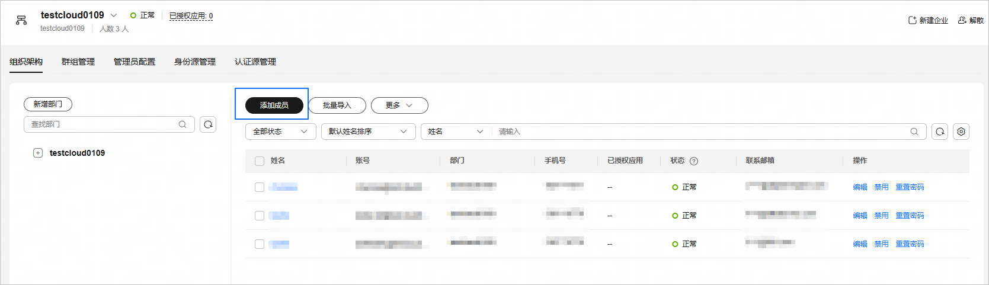This screenshot has width=989, height=285.
Task: Click 重置密码 in the second member row
Action: point(910,216)
